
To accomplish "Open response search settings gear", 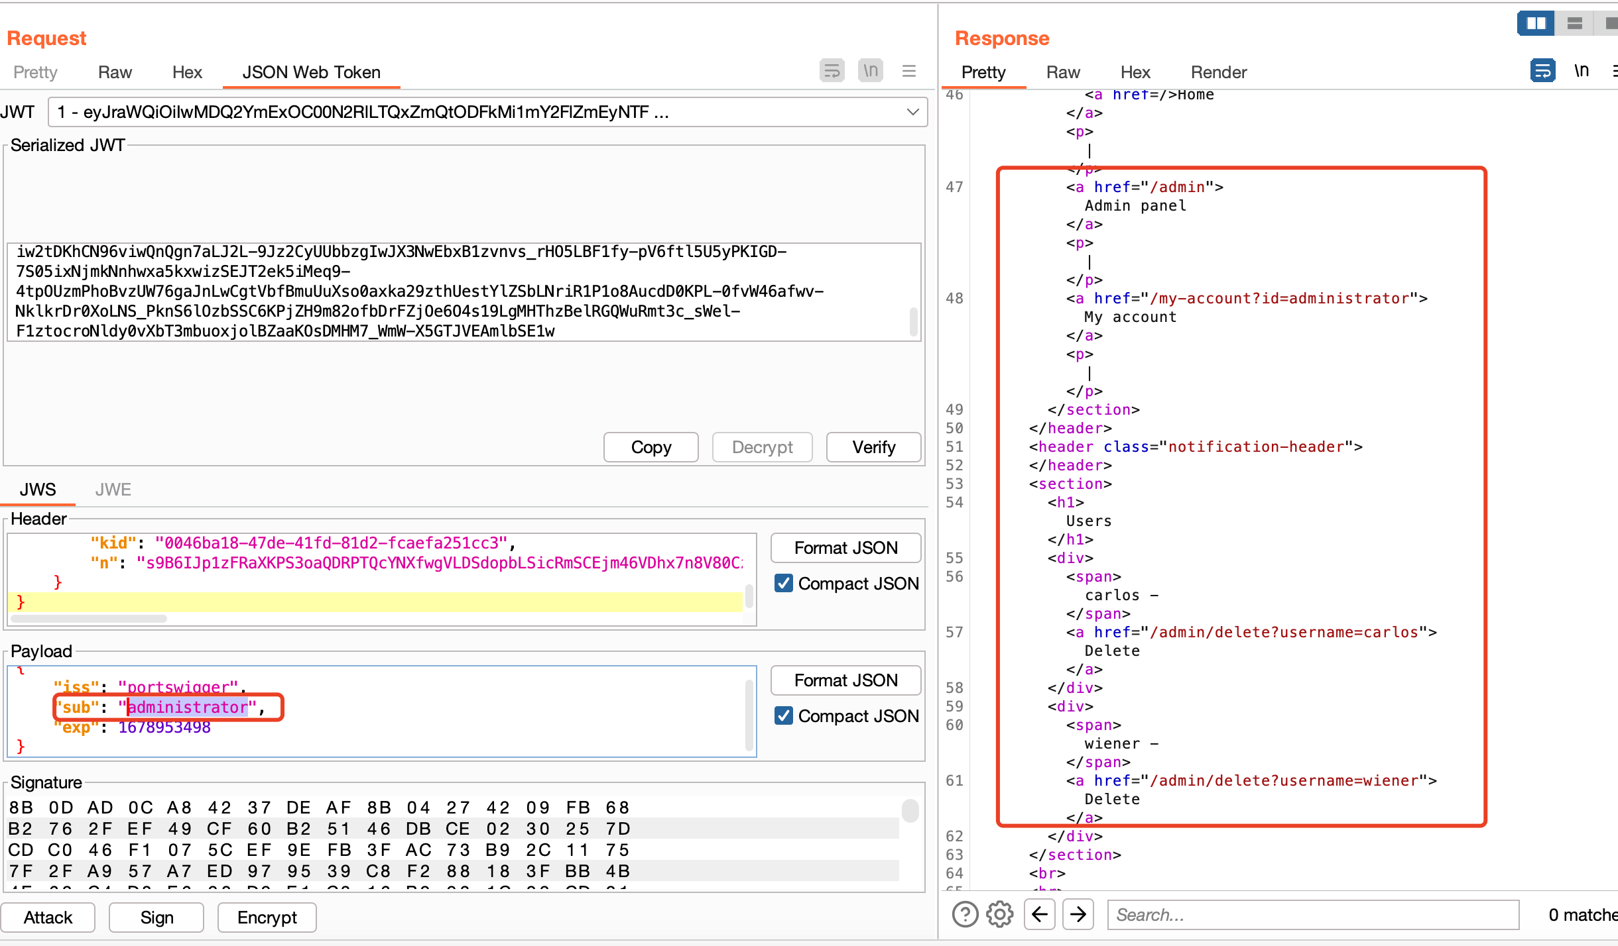I will point(999,915).
